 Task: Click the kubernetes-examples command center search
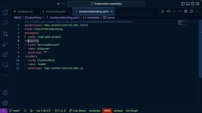[106, 4]
